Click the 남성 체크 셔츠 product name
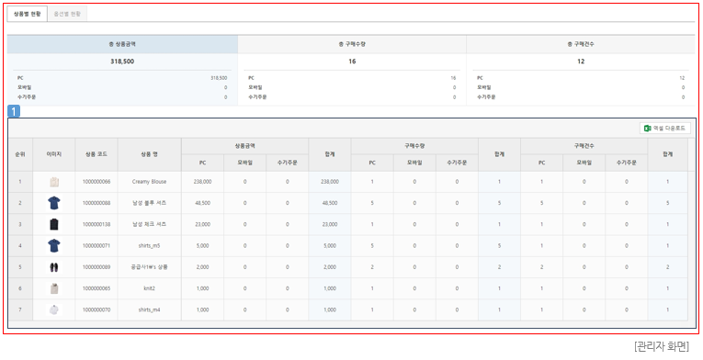The height and width of the screenshot is (360, 703). coord(149,225)
